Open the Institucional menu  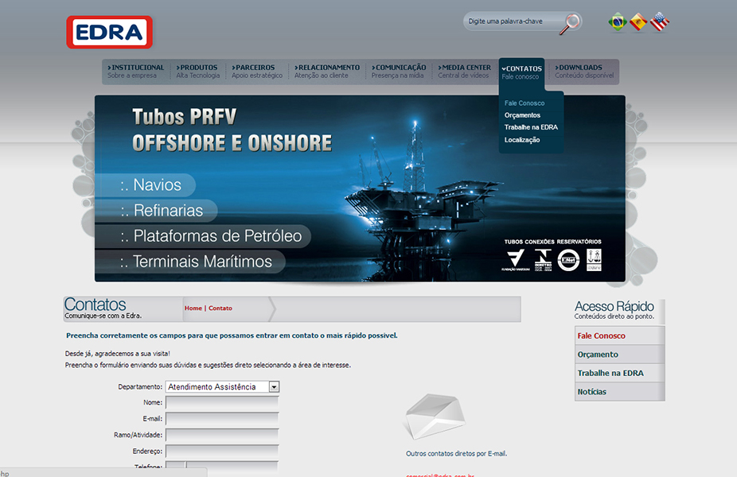[x=135, y=72]
